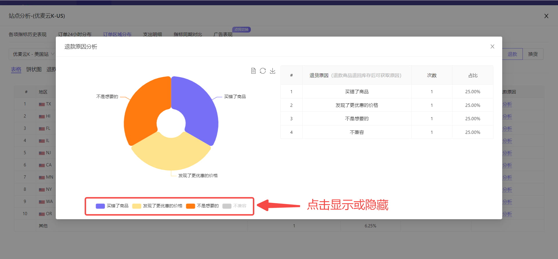
Task: Select the 买错了商品 cell in table row 1
Action: click(357, 92)
